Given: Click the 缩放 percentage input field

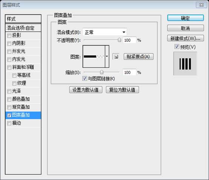Looking at the screenshot, I should click(129, 73).
